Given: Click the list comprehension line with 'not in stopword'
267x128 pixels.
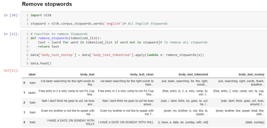Looking at the screenshot, I should [123, 42].
